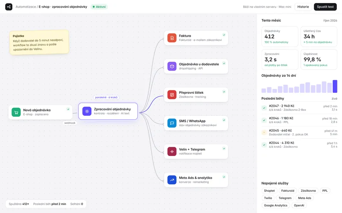Click the Zpracování objednávky node title
Screen dimensions: 342x213
tap(112, 109)
